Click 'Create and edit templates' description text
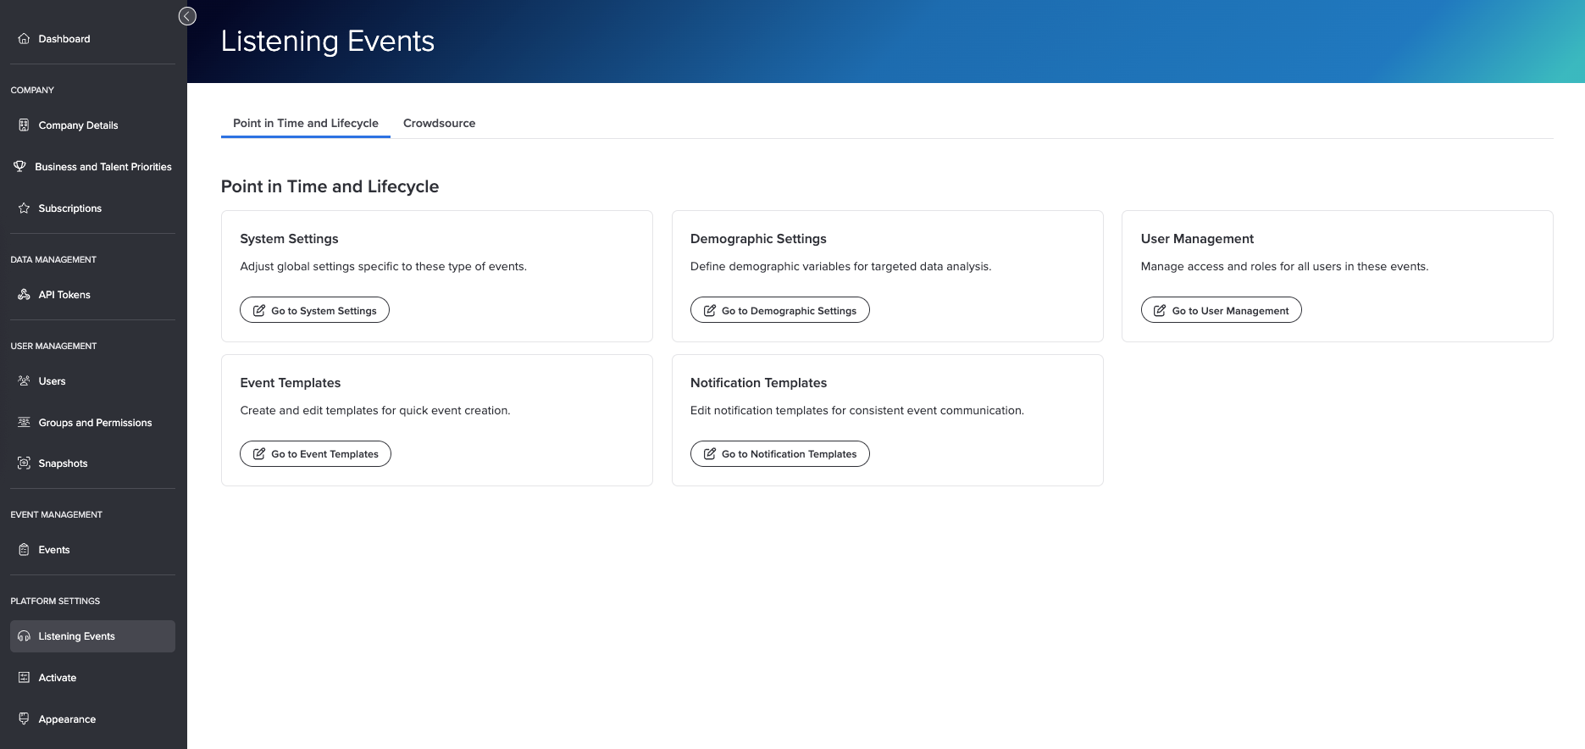Screen dimensions: 1585x749 (375, 410)
